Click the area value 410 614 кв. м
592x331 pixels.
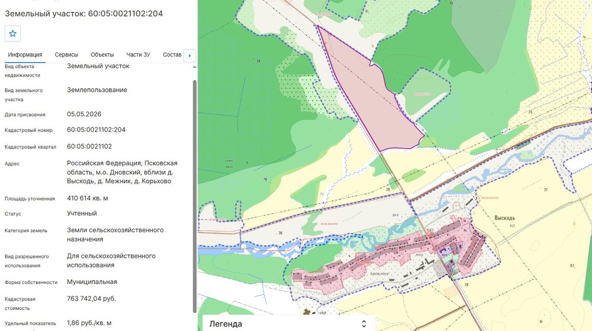tap(87, 198)
